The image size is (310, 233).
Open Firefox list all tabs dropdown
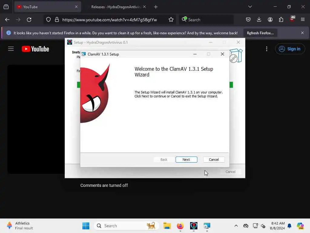250,7
